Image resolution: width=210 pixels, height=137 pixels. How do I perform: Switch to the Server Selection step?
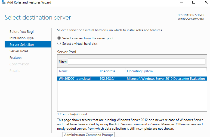pyautogui.click(x=22, y=45)
